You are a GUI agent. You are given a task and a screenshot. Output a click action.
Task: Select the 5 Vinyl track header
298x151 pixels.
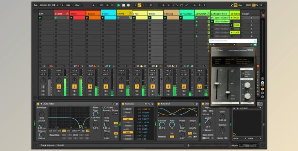[x=109, y=14]
